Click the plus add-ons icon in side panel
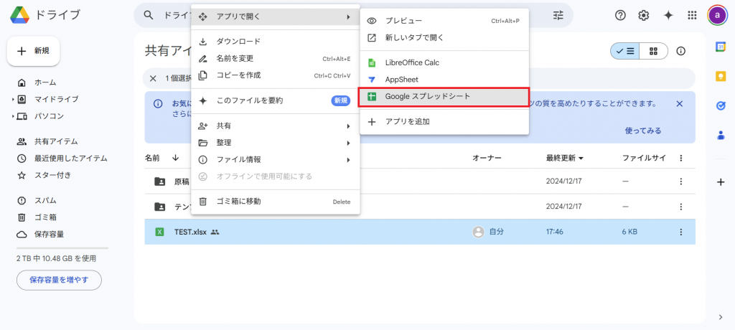The image size is (735, 330). tap(721, 182)
